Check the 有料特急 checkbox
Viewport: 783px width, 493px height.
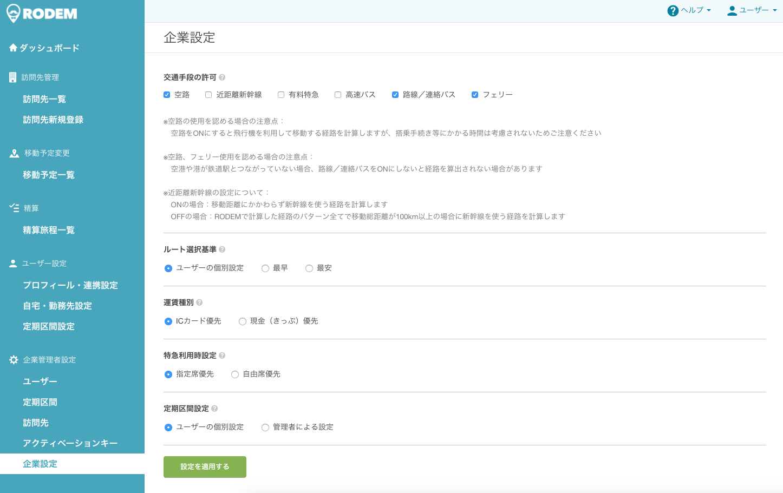(281, 95)
